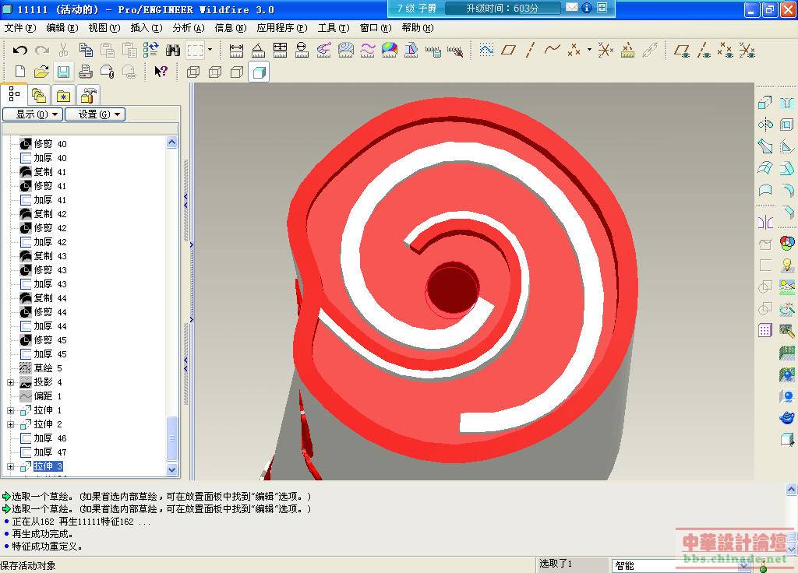Image resolution: width=798 pixels, height=573 pixels.
Task: Switch to hidden line display mode
Action: click(x=215, y=72)
